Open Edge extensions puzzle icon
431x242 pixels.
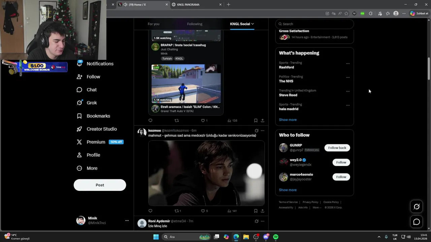pyautogui.click(x=371, y=13)
